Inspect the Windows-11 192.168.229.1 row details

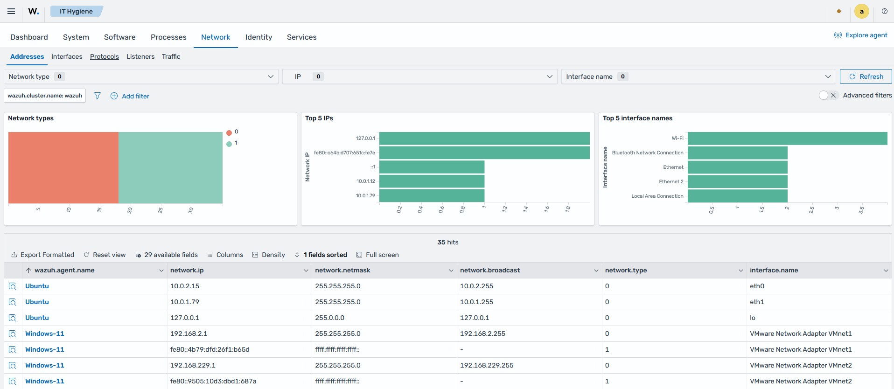click(13, 366)
